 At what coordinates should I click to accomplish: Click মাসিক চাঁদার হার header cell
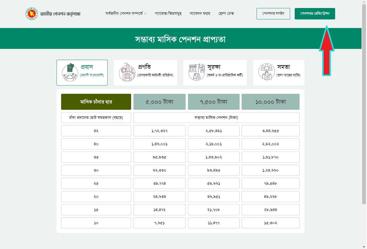(96, 102)
